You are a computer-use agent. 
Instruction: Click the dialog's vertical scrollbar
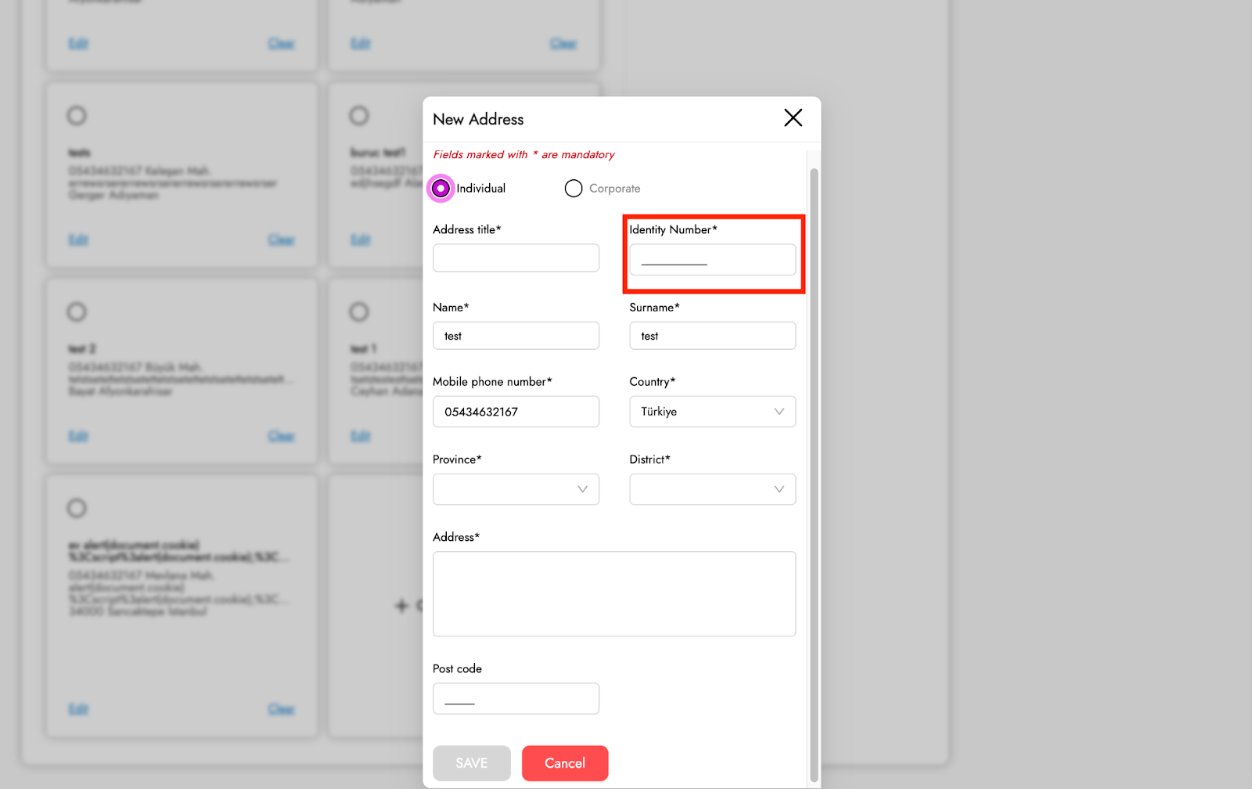tap(814, 470)
